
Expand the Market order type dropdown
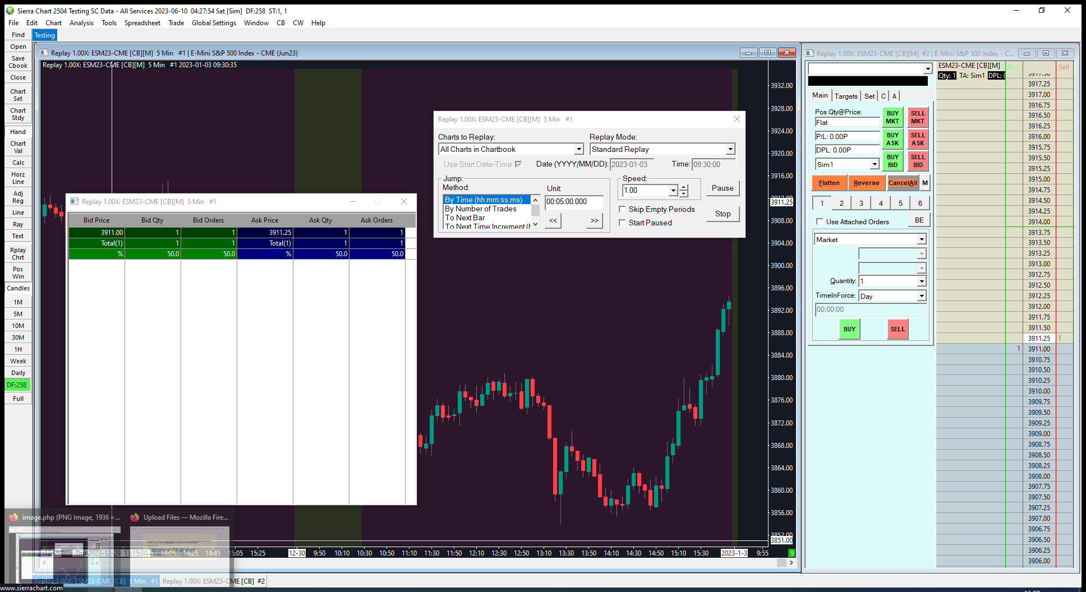tap(921, 239)
